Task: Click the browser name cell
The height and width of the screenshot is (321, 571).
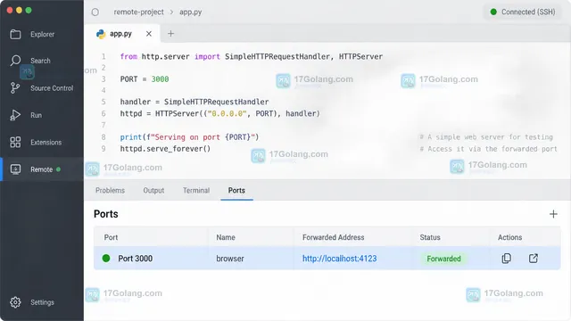Action: coord(230,259)
